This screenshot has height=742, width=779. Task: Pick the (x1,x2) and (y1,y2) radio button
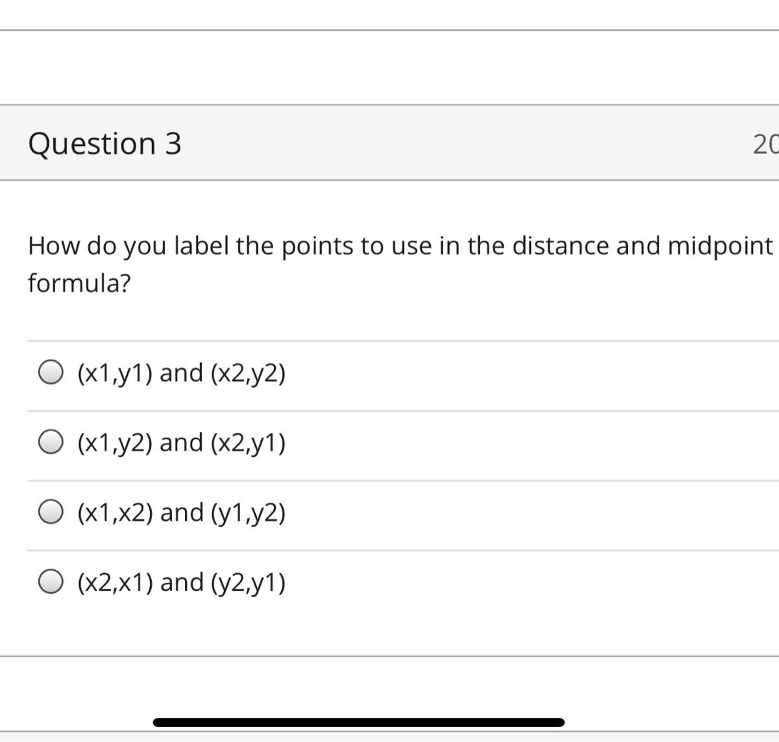(x=51, y=512)
